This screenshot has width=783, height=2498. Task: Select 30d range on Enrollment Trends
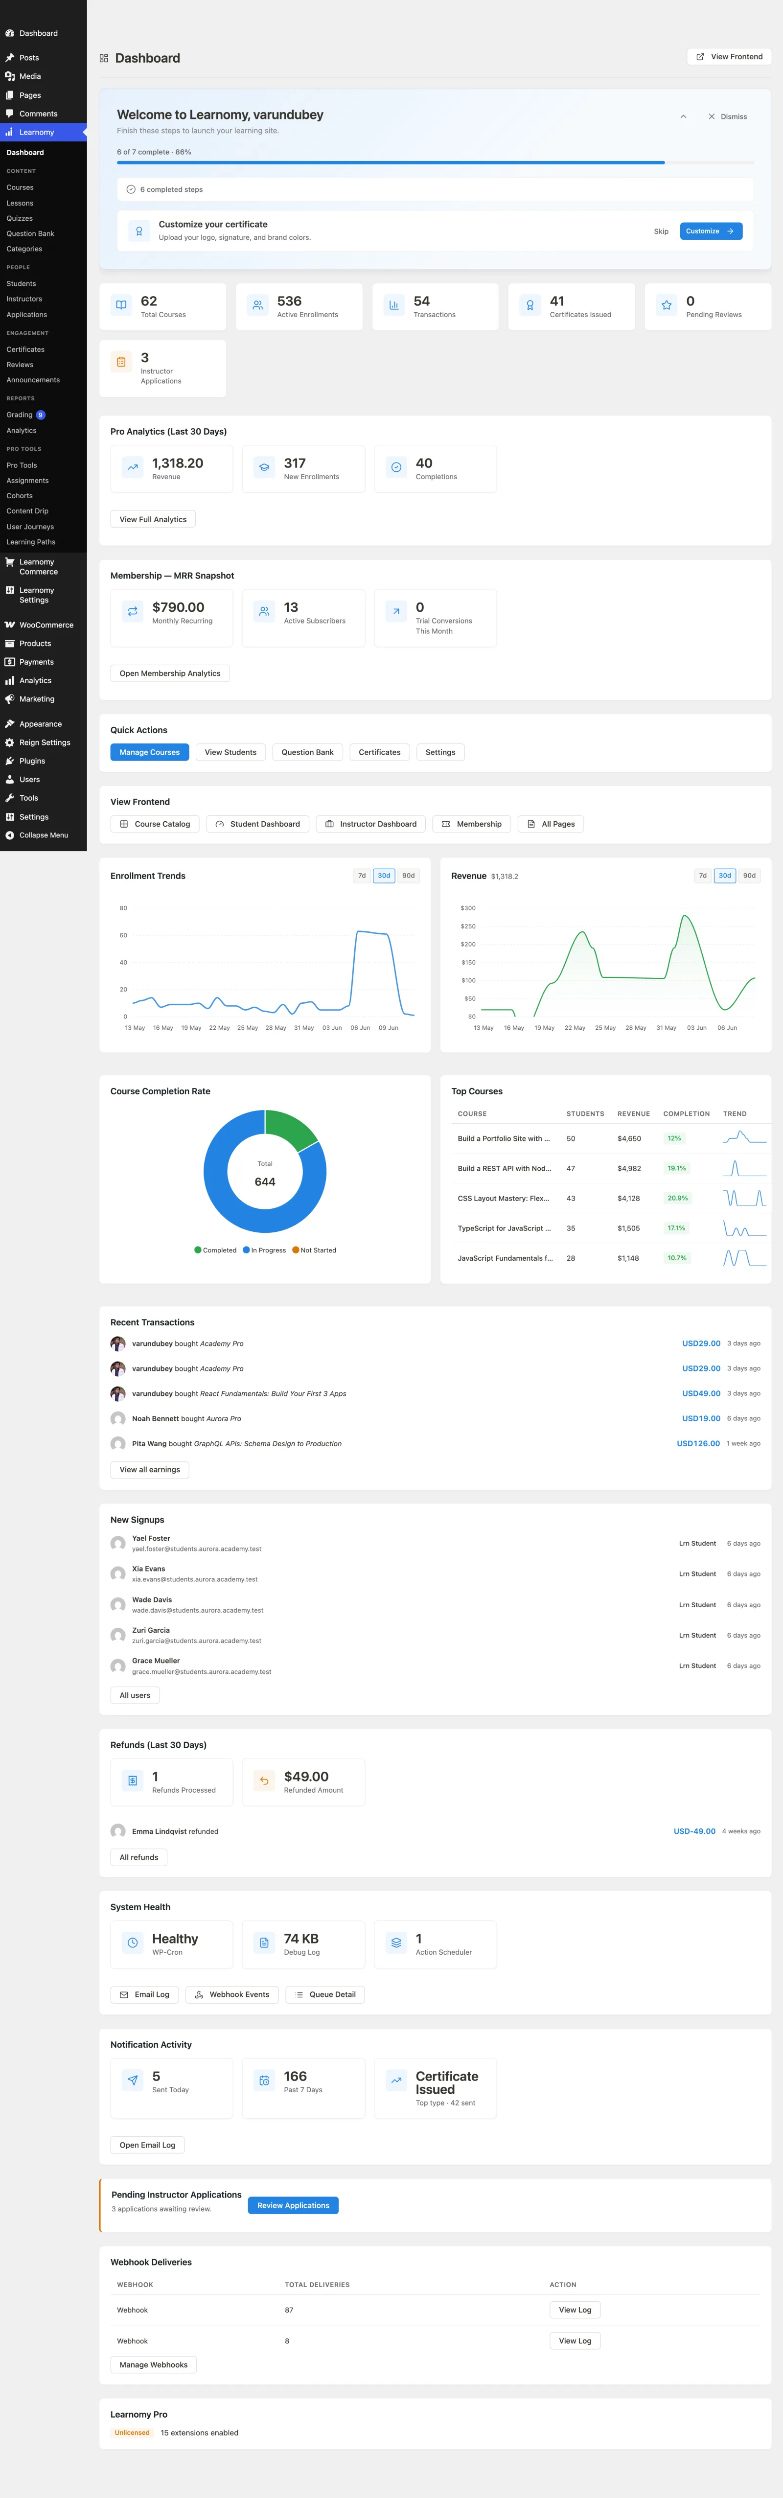click(x=384, y=876)
